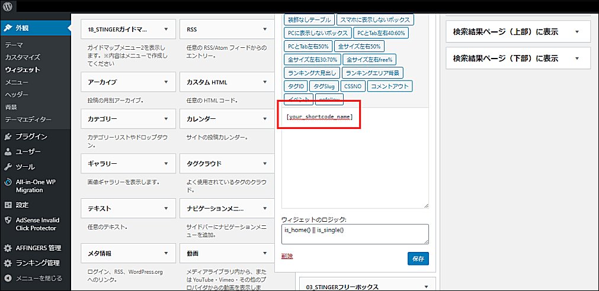The height and width of the screenshot is (291, 599).
Task: Click the WordPress logo icon
Action: 8,6
